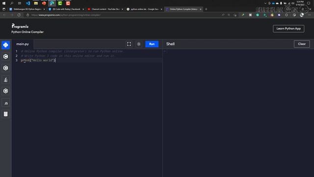This screenshot has width=314, height=177.
Task: Switch to python online ide Google tab
Action: point(144,9)
